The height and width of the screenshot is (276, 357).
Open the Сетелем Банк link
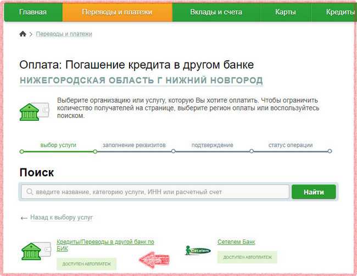tap(236, 241)
